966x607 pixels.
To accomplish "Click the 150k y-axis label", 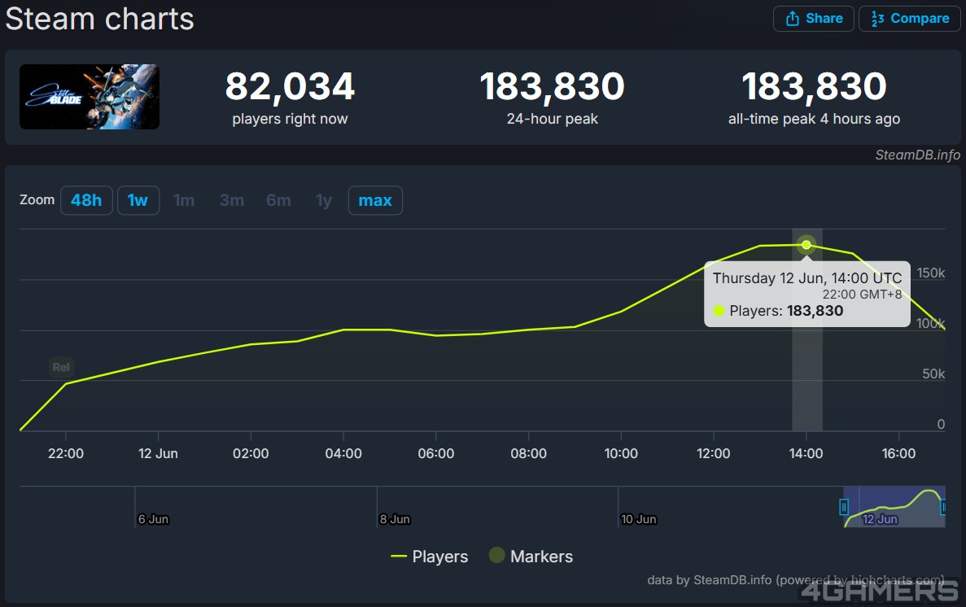I will [x=931, y=273].
